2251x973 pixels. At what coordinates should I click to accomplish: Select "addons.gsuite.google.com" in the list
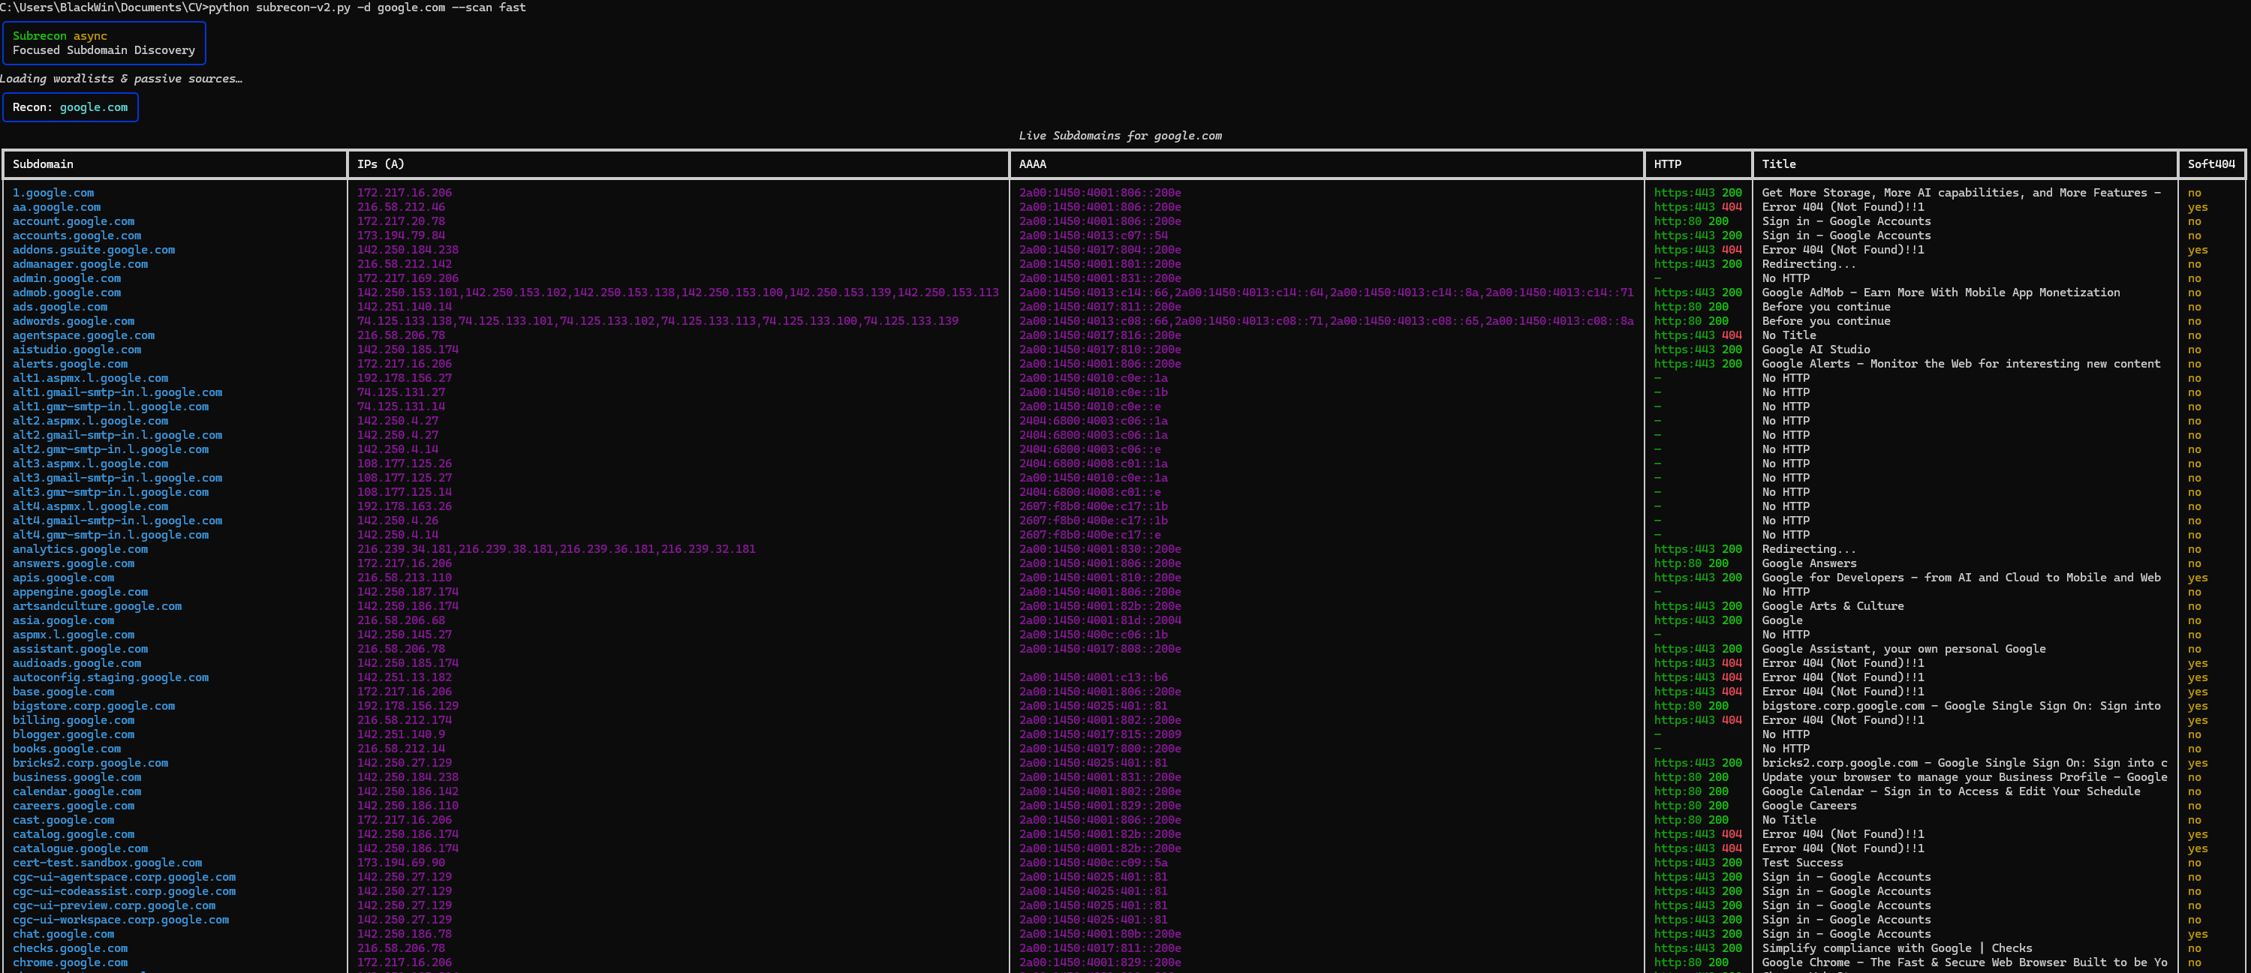point(94,250)
